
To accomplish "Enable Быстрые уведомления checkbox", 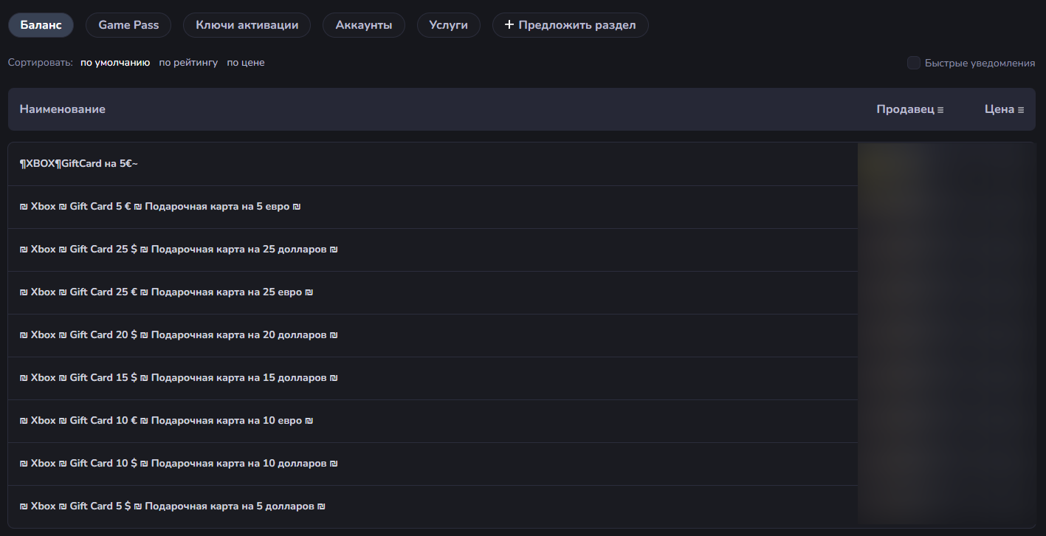I will click(914, 63).
